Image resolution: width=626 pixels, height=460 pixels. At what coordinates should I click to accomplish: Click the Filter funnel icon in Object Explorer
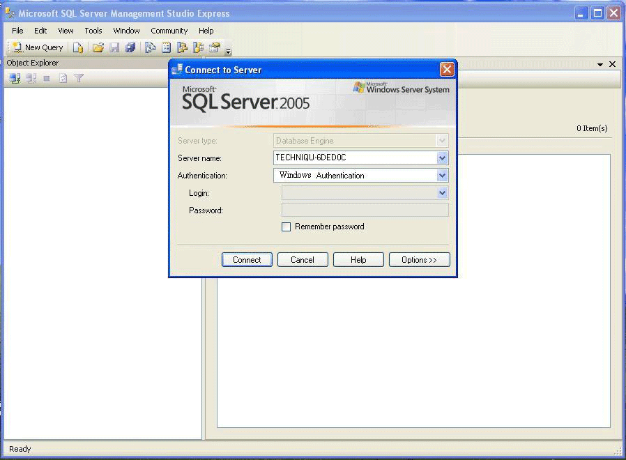point(79,79)
